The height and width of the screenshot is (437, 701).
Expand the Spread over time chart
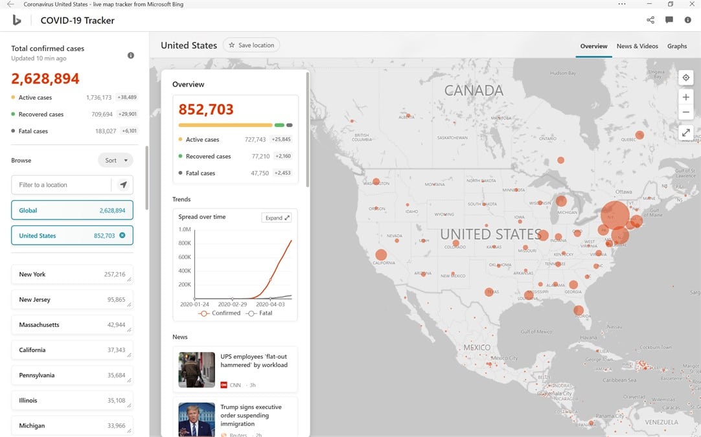(277, 218)
